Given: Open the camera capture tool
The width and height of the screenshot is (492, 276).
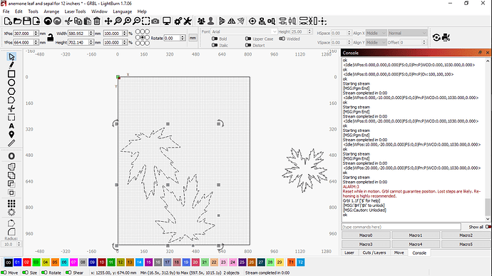Looking at the screenshot, I should pyautogui.click(x=155, y=21).
